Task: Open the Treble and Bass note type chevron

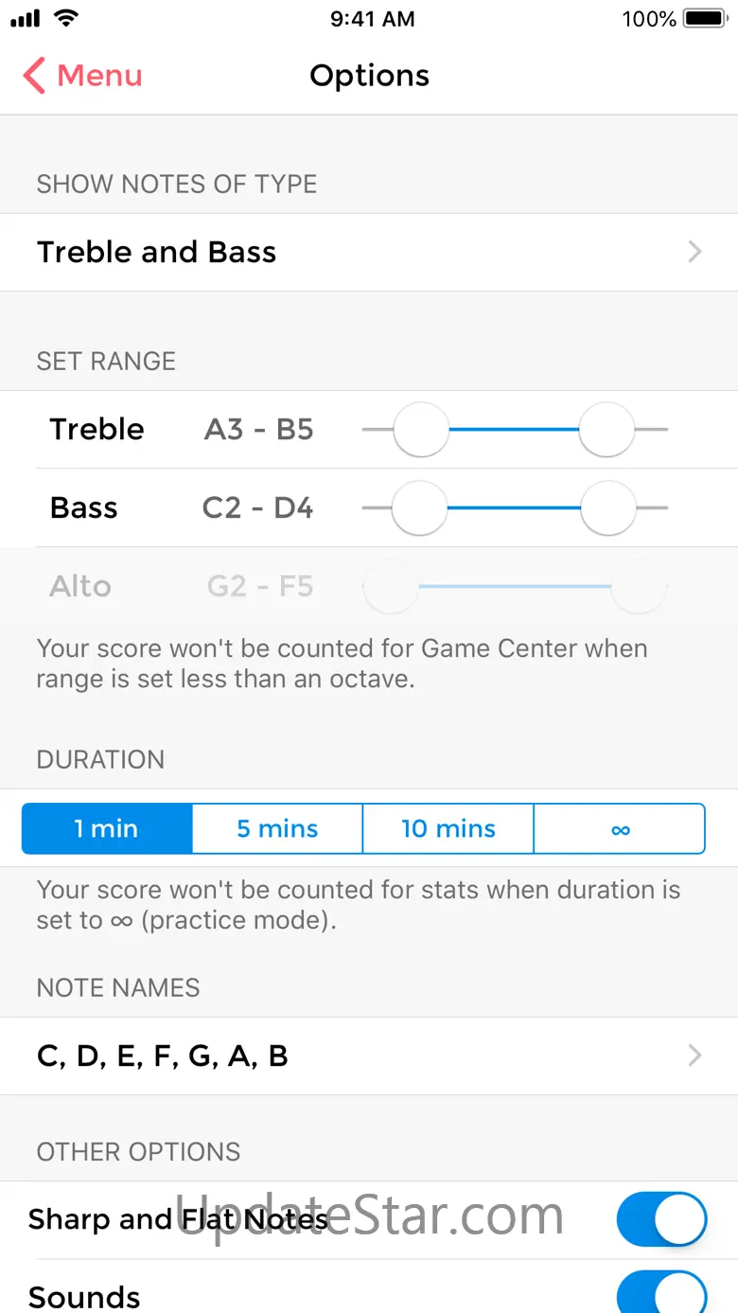Action: pyautogui.click(x=695, y=252)
